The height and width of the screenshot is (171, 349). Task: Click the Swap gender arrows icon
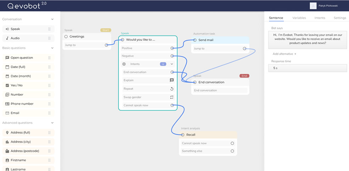(172, 97)
